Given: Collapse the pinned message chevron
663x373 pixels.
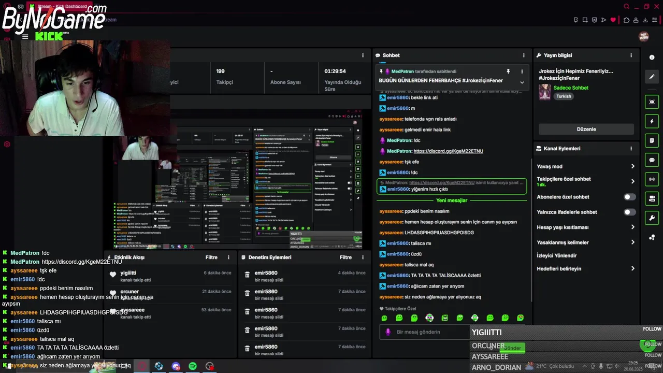Looking at the screenshot, I should pyautogui.click(x=522, y=82).
